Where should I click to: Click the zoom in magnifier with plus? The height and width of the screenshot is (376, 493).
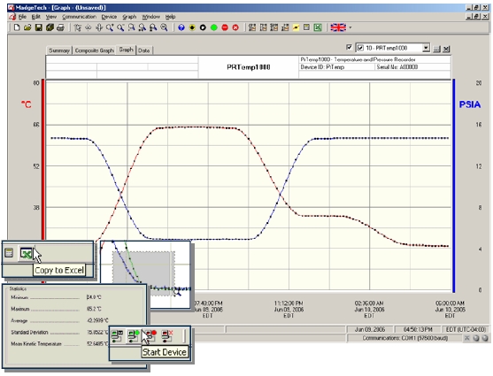(110, 27)
